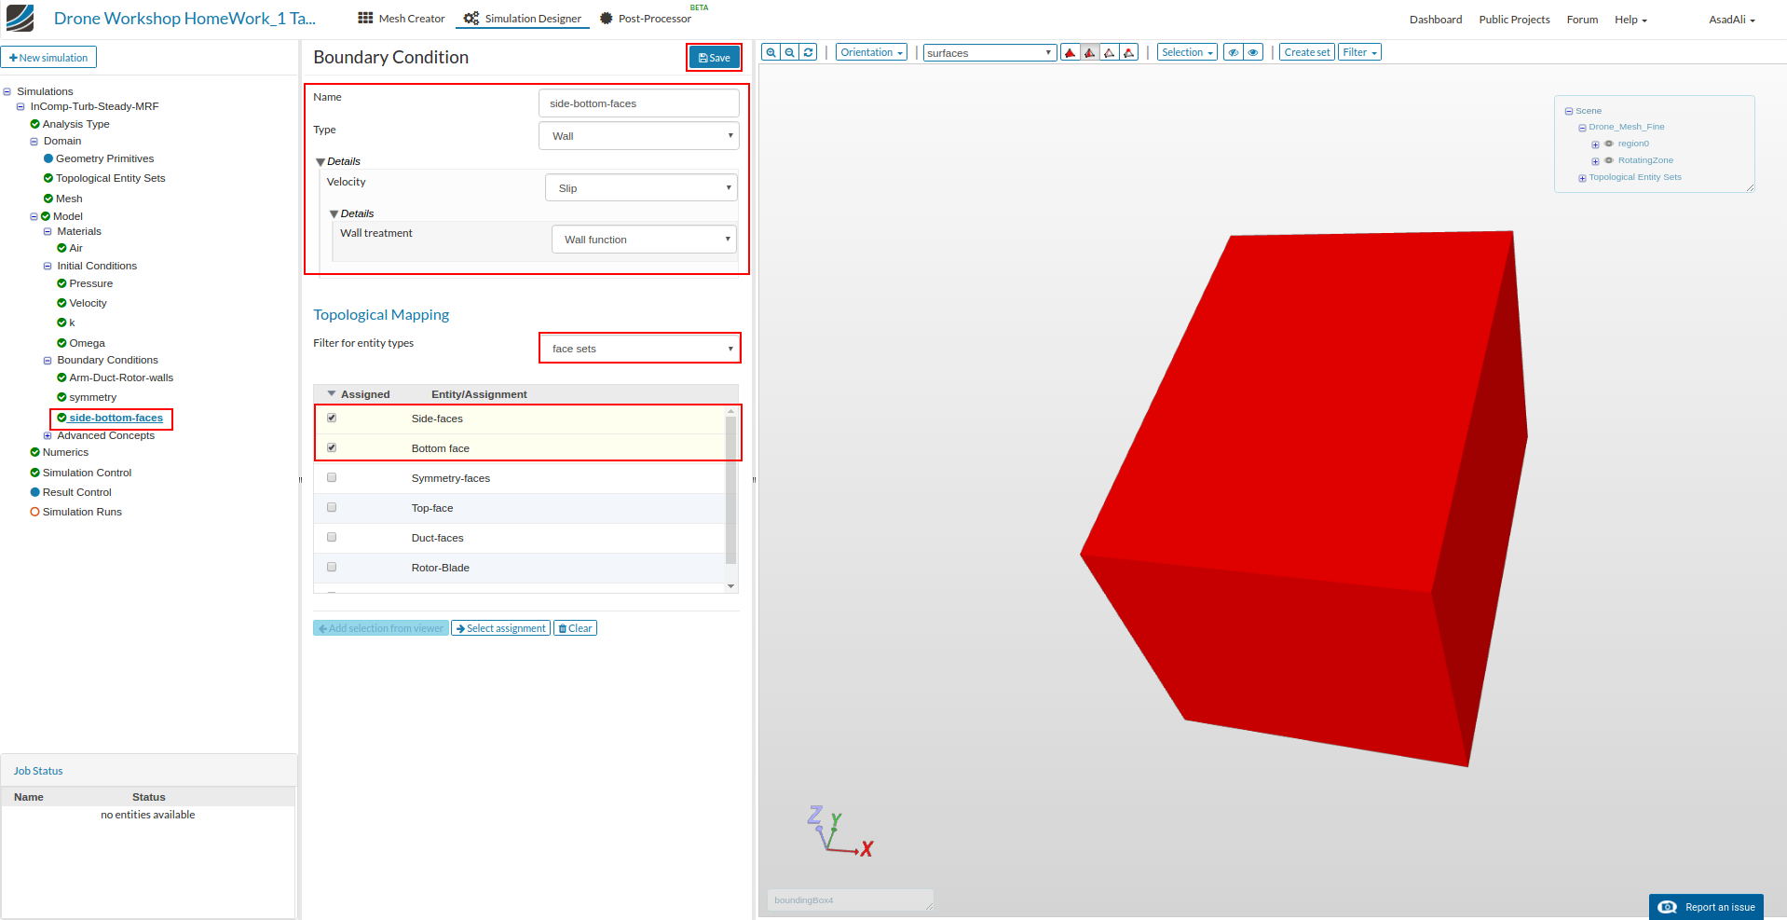
Task: Click the green check beside Numerics
Action: (x=34, y=452)
